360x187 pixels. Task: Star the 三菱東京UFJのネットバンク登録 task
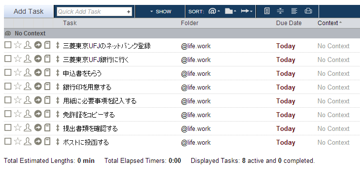click(18, 45)
